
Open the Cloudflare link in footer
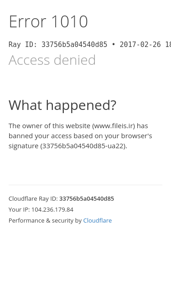click(97, 220)
